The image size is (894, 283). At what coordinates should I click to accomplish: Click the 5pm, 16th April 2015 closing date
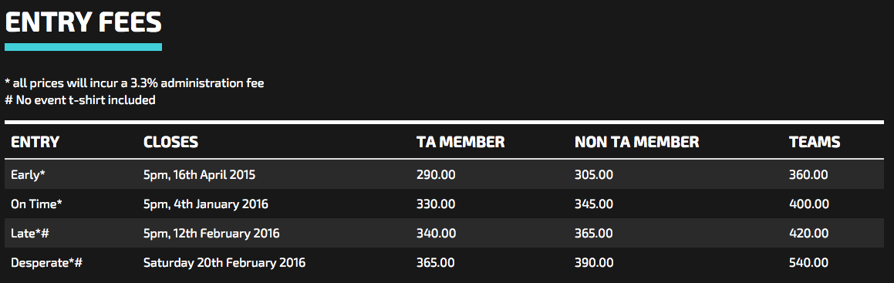point(200,175)
